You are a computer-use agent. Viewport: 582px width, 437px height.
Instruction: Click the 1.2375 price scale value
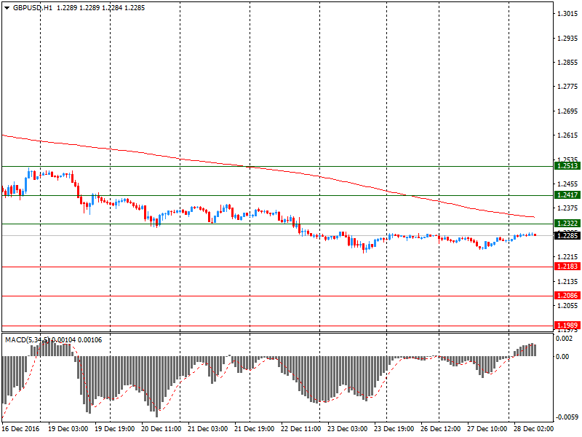click(x=567, y=208)
